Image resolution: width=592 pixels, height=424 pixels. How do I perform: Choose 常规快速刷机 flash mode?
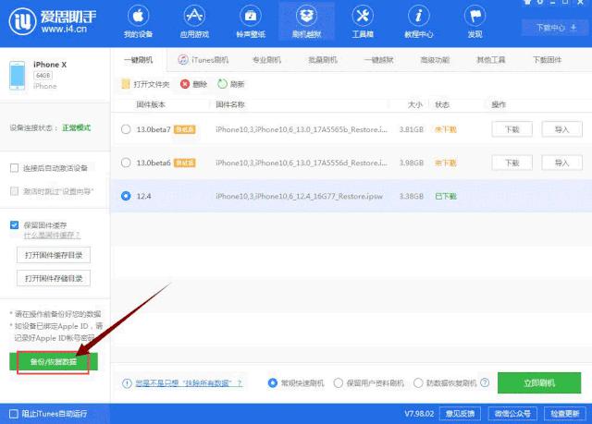[x=273, y=383]
